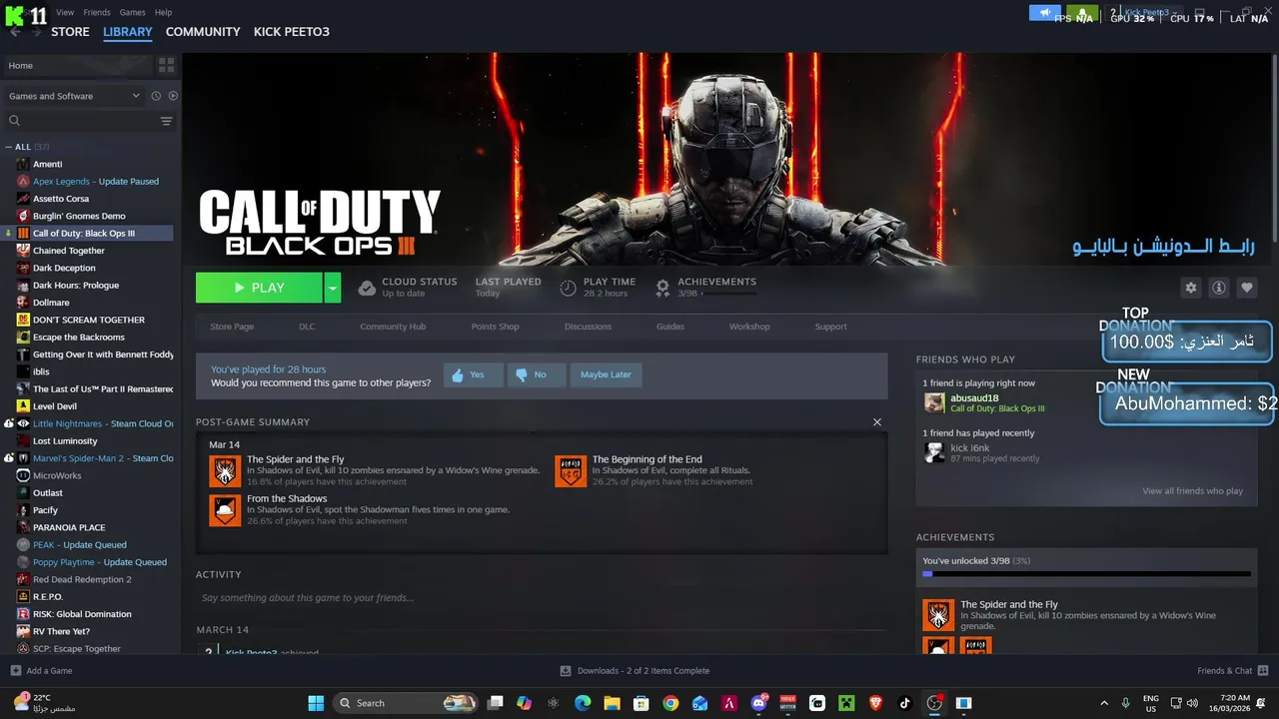Click The Spider and the Fly achievement icon in summary

(225, 471)
